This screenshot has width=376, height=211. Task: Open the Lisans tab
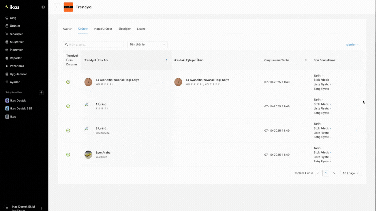(x=141, y=29)
